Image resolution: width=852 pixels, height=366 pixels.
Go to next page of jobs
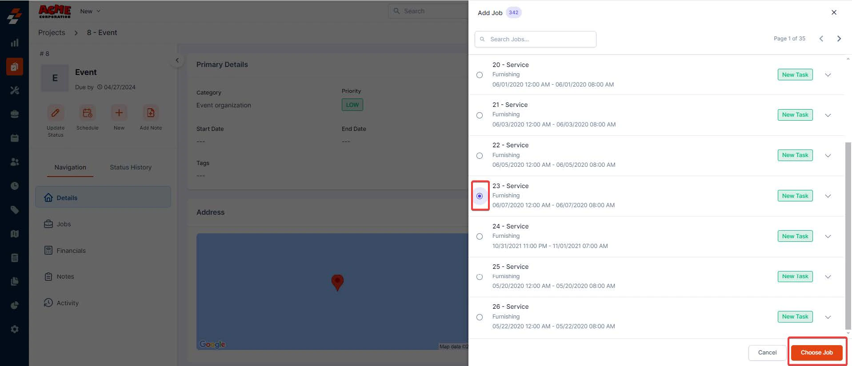pos(839,39)
